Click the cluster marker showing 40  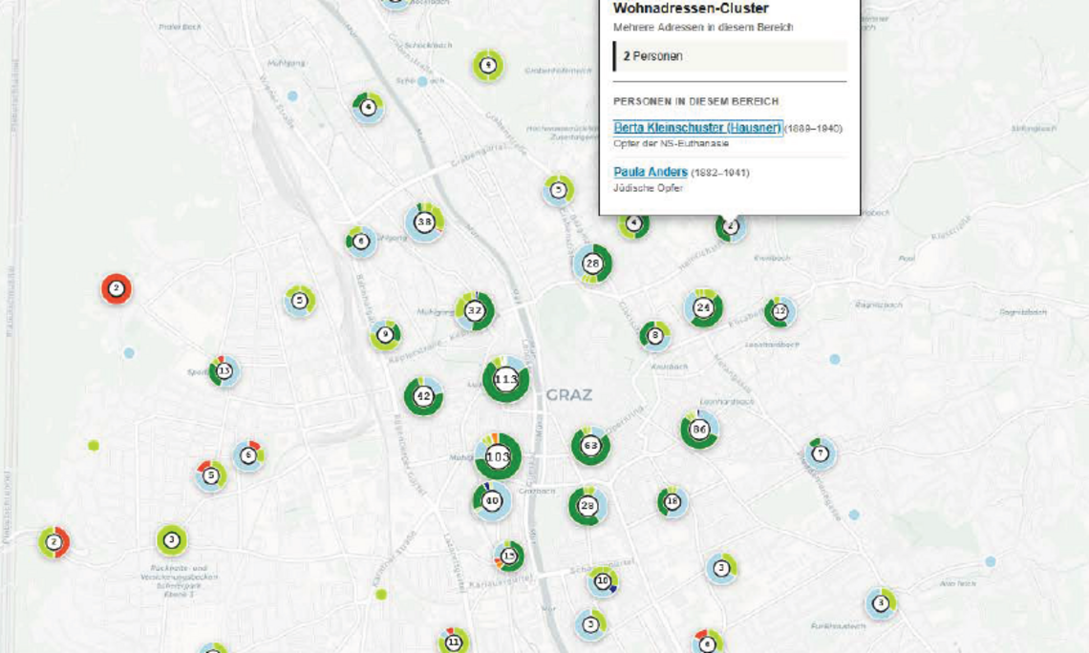point(492,501)
